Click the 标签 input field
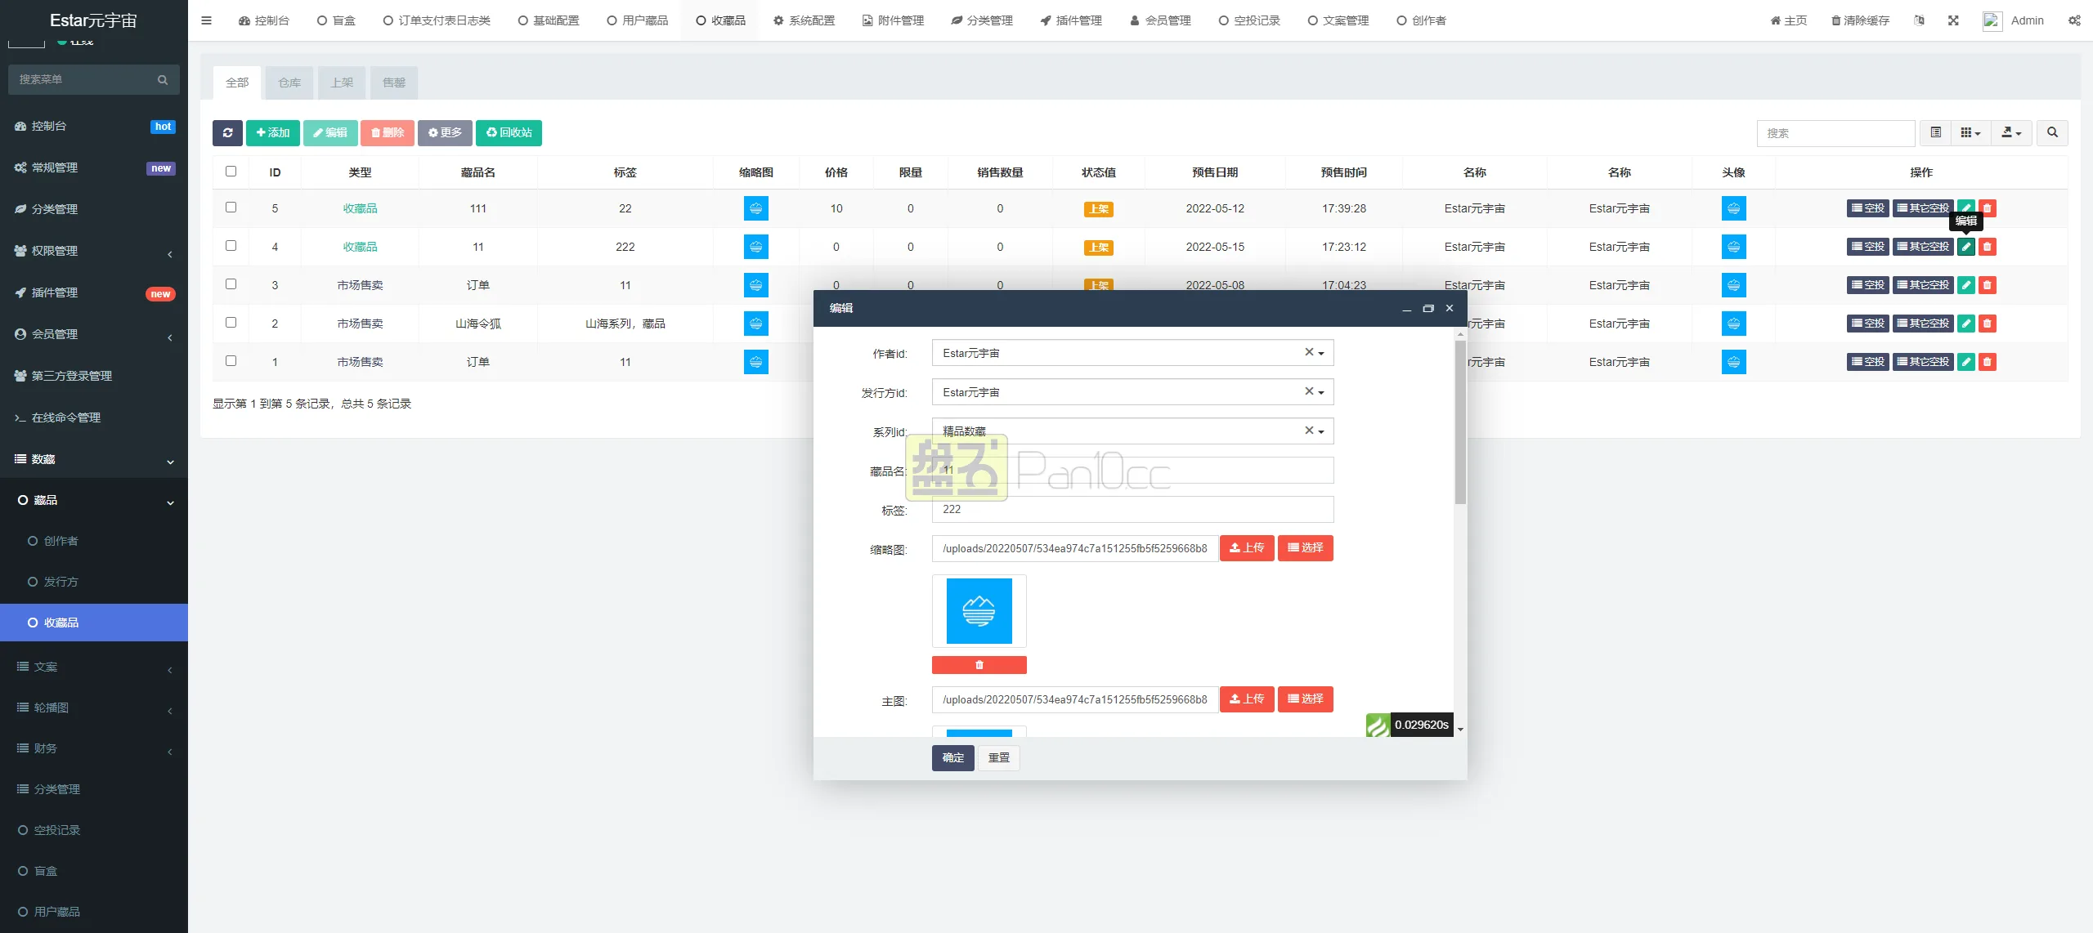 click(1132, 509)
